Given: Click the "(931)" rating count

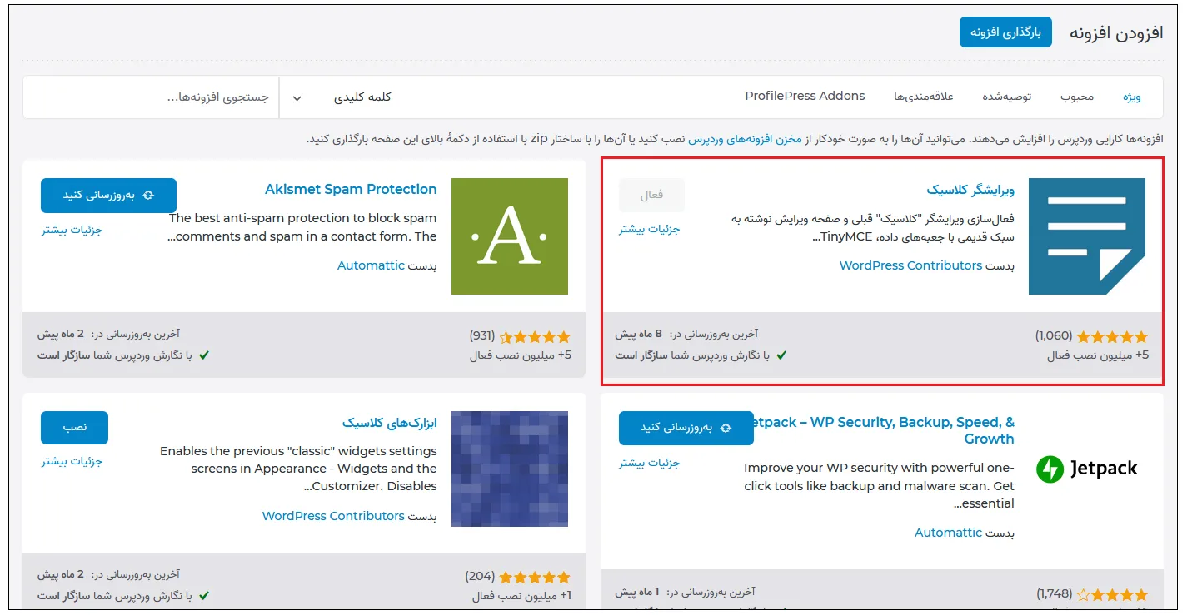Looking at the screenshot, I should pos(482,336).
